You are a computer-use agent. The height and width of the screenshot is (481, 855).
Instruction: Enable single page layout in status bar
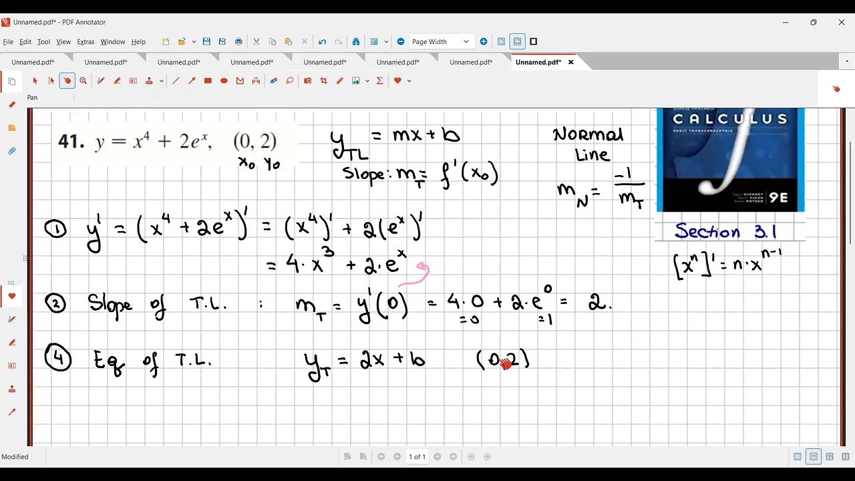[798, 457]
